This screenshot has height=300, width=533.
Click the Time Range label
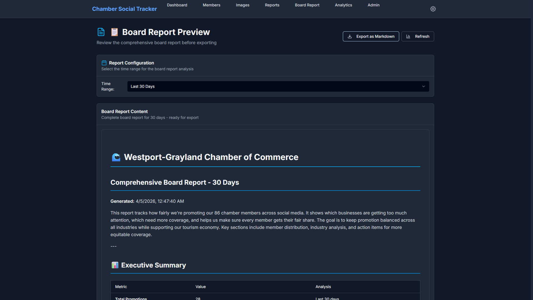coord(108,86)
